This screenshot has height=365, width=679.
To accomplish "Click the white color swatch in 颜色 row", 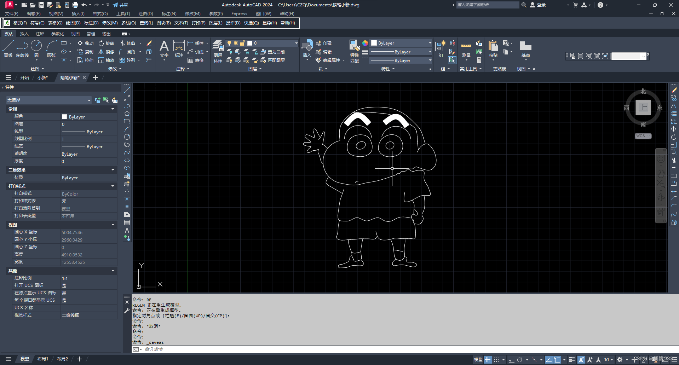I will pyautogui.click(x=64, y=117).
